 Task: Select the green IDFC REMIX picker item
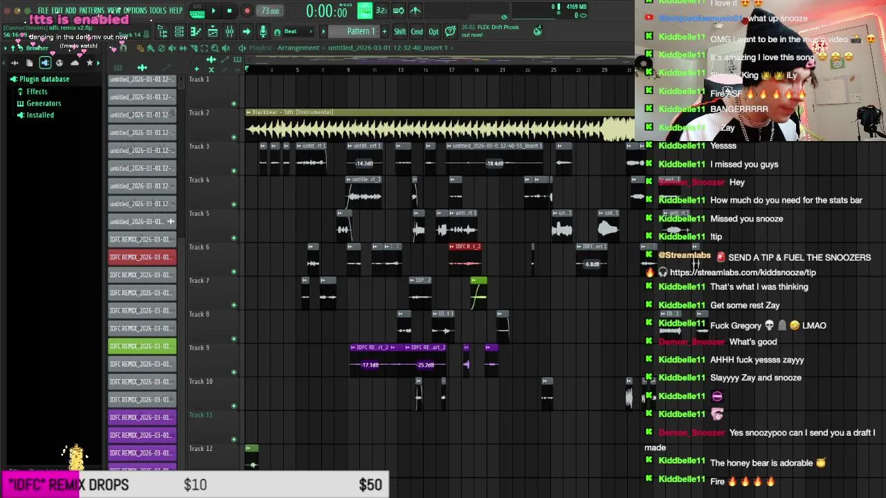coord(142,347)
